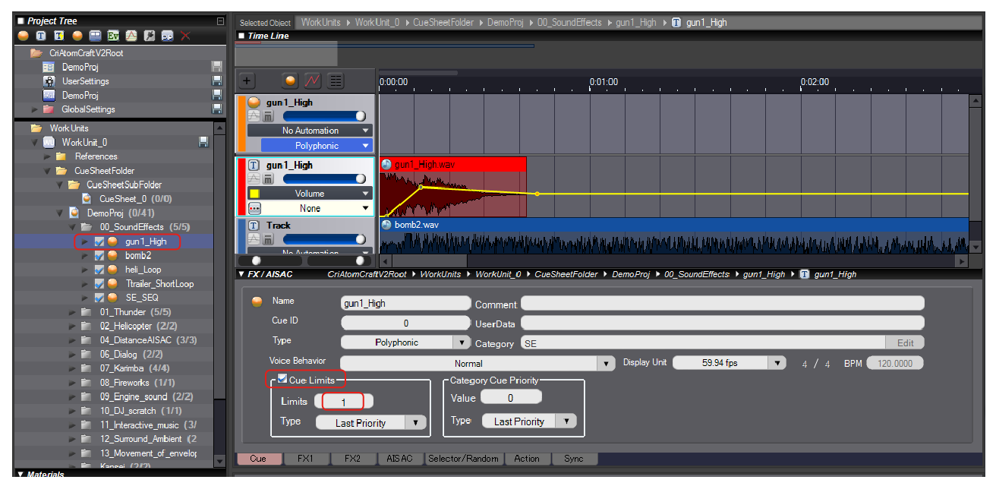Click the list view icon above tracks

click(335, 81)
